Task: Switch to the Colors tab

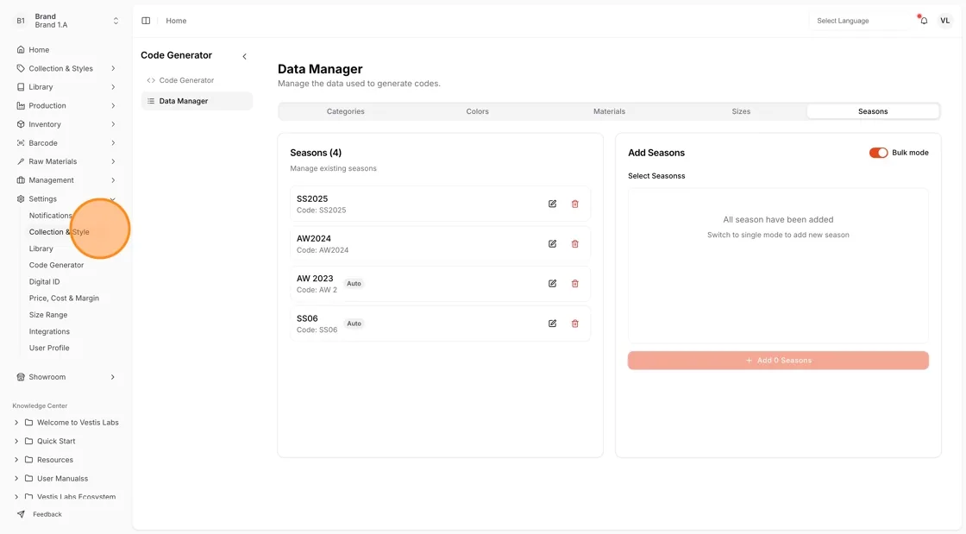Action: click(478, 111)
